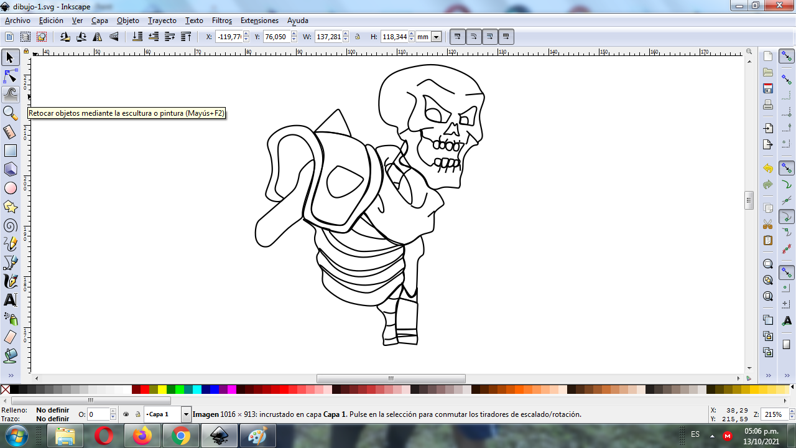Click Deselect icon in tool controls
The image size is (796, 448).
(x=42, y=37)
